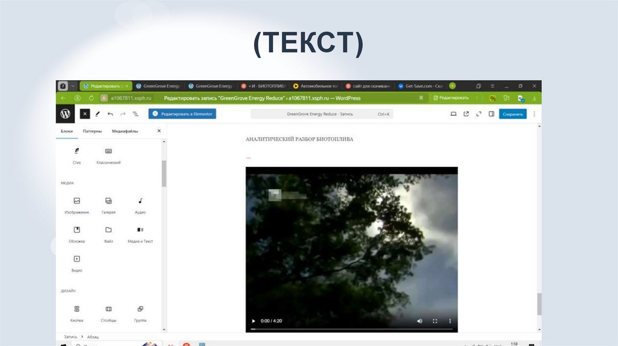Switch to the Паттерны tab
The height and width of the screenshot is (346, 618).
pyautogui.click(x=92, y=131)
